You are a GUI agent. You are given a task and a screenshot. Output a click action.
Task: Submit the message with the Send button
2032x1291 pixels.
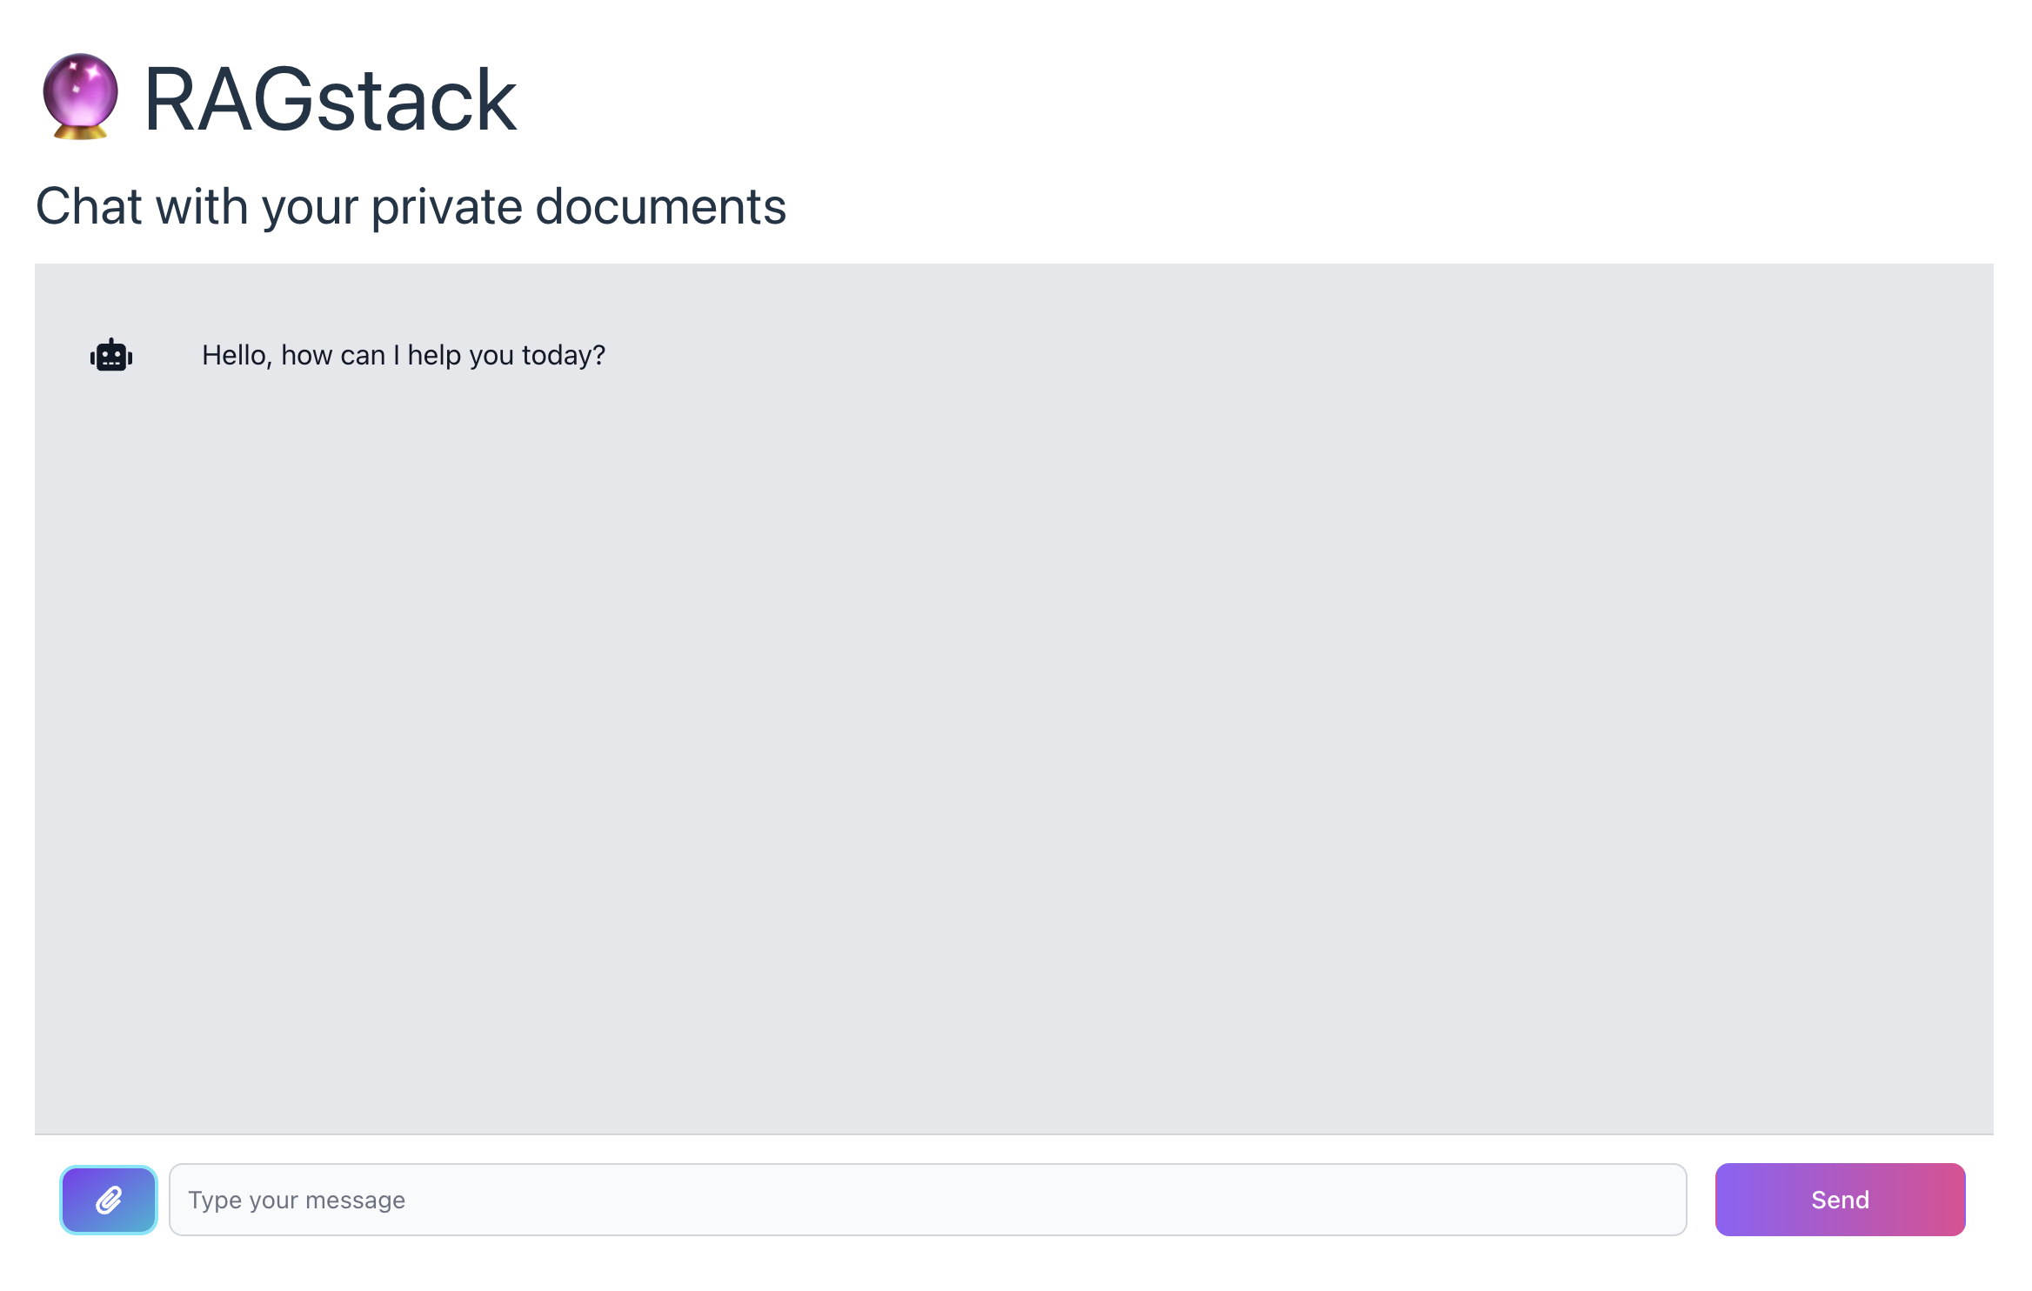(1839, 1200)
